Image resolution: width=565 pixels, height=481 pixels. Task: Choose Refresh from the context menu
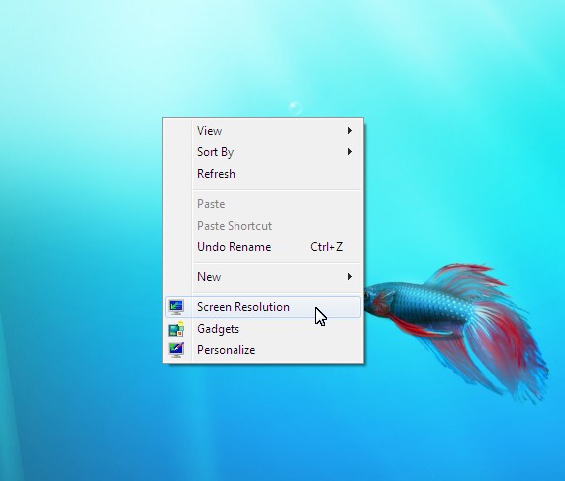(x=263, y=174)
